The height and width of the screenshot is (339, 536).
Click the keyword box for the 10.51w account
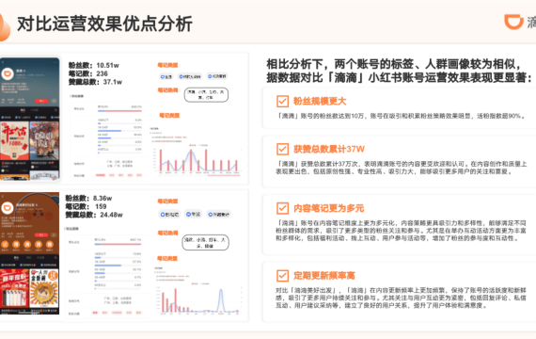tap(206, 95)
